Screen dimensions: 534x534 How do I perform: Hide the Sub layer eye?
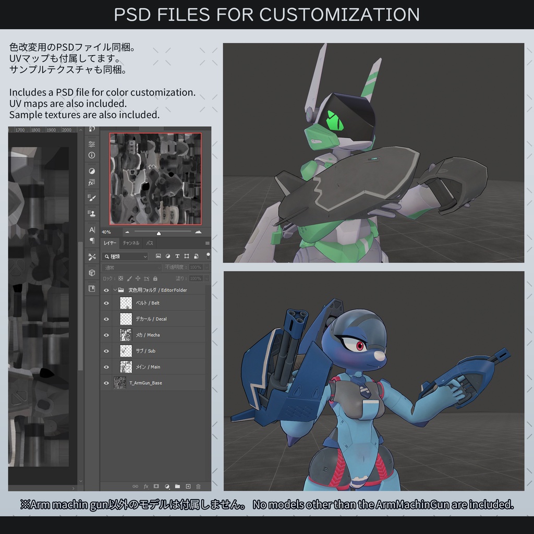pyautogui.click(x=106, y=351)
